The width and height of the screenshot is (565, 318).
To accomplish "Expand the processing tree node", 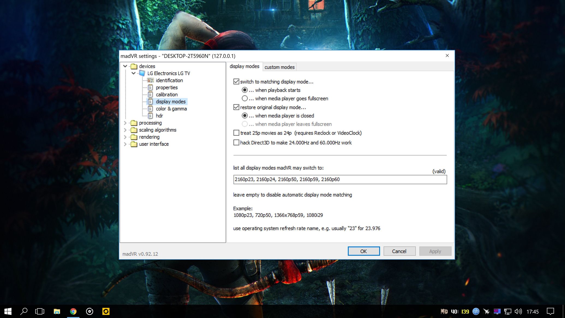I will 125,123.
